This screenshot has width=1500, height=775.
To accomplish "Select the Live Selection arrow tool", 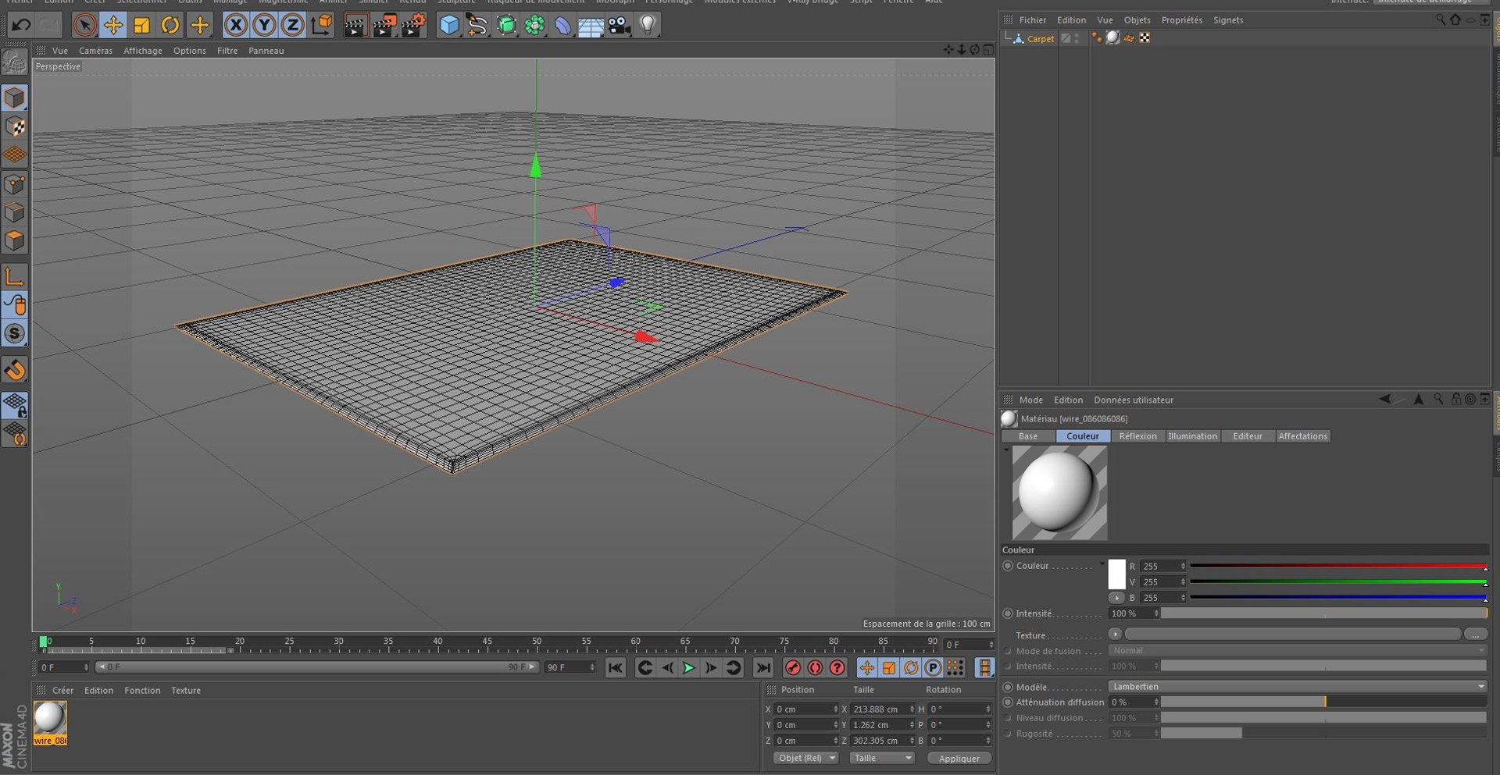I will 84,25.
